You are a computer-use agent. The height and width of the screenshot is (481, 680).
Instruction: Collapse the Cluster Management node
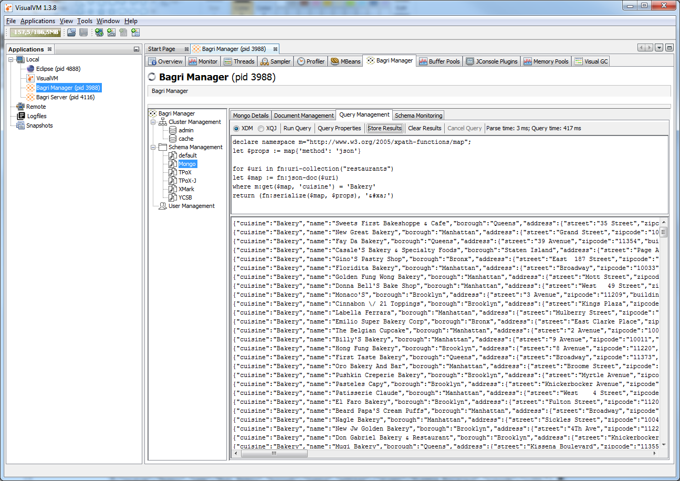click(x=153, y=122)
